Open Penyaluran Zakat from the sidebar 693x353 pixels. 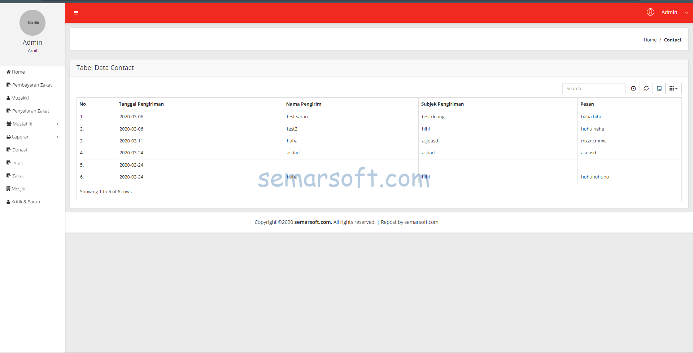tap(30, 111)
